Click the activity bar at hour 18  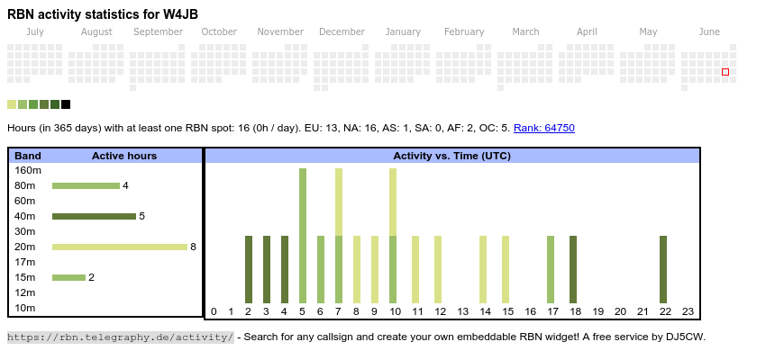[x=573, y=270]
